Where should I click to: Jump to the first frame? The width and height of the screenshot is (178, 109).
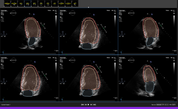click(82, 105)
